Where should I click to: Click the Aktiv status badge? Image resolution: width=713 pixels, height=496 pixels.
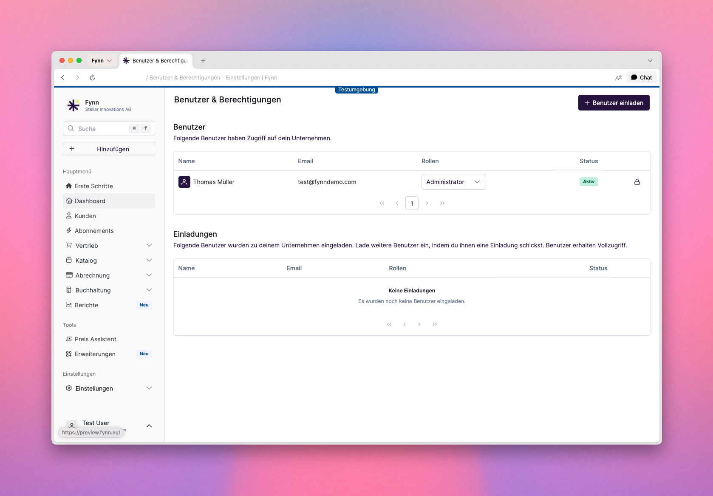(589, 181)
